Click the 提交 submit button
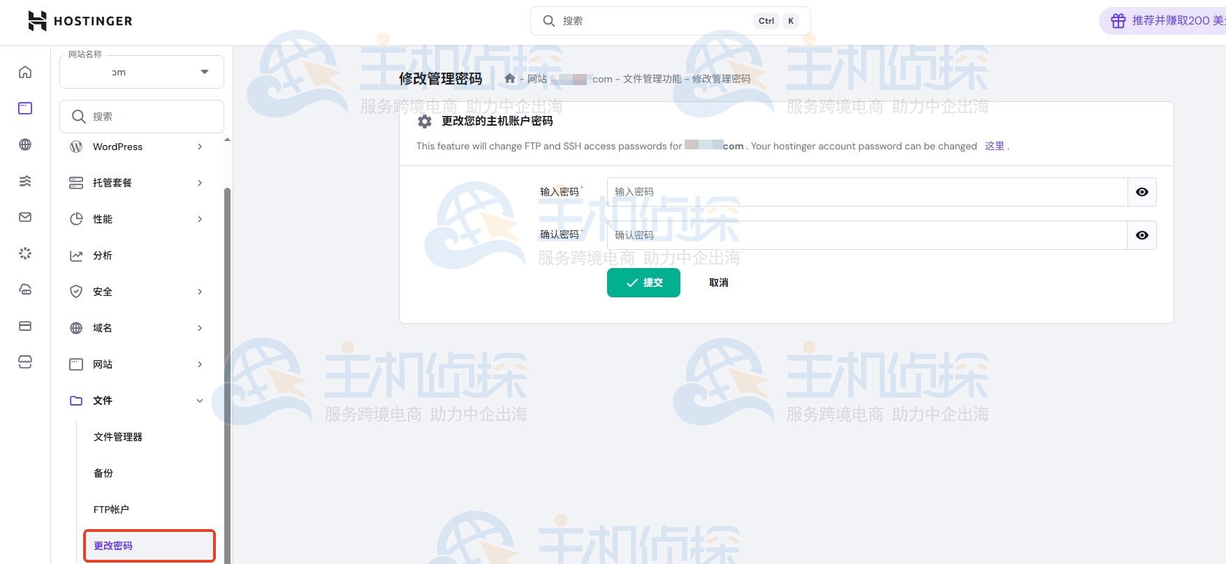 click(643, 283)
